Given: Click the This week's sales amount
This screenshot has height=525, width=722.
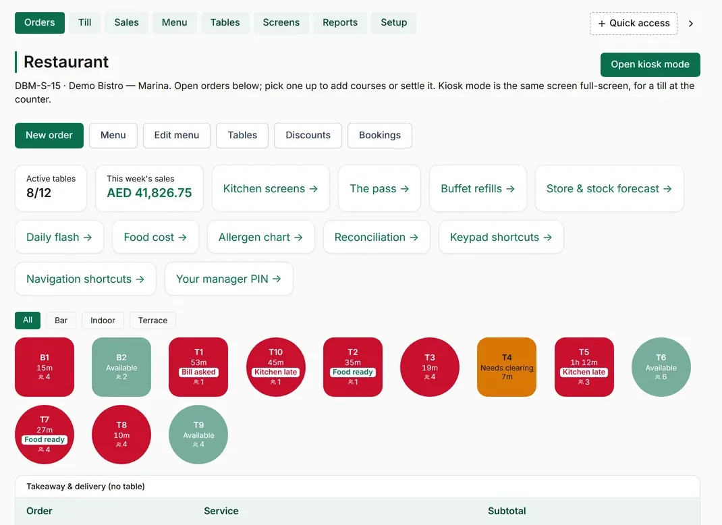Looking at the screenshot, I should coord(149,193).
